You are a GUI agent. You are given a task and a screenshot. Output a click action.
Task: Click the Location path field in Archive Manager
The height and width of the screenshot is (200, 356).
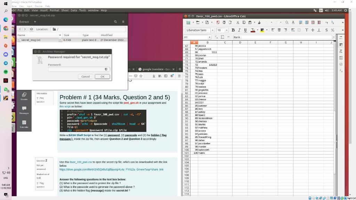pyautogui.click(x=88, y=29)
